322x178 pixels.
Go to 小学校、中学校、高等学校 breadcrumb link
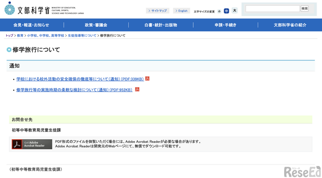pos(46,36)
